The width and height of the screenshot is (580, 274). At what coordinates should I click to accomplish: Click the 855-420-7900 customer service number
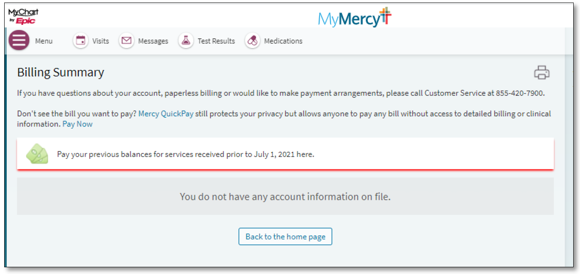pos(516,93)
